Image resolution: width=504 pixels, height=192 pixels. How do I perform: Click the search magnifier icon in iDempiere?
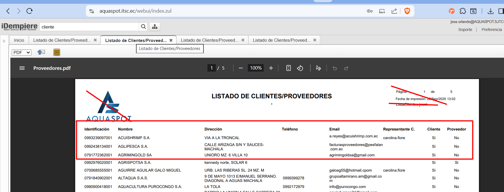tap(143, 27)
